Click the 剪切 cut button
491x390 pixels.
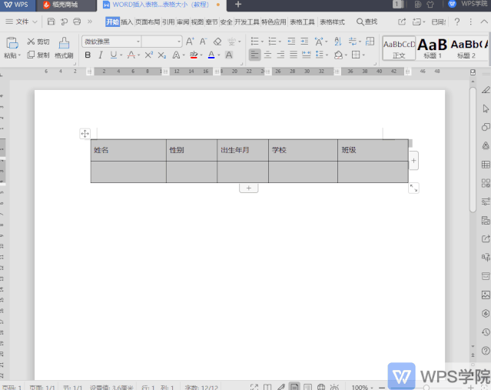pos(38,42)
